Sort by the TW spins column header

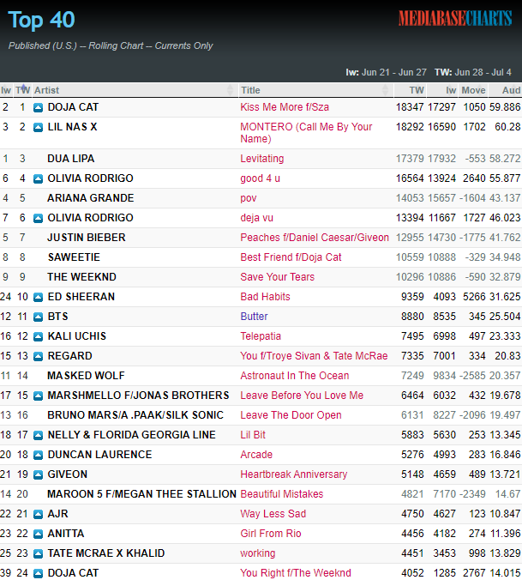(x=411, y=90)
